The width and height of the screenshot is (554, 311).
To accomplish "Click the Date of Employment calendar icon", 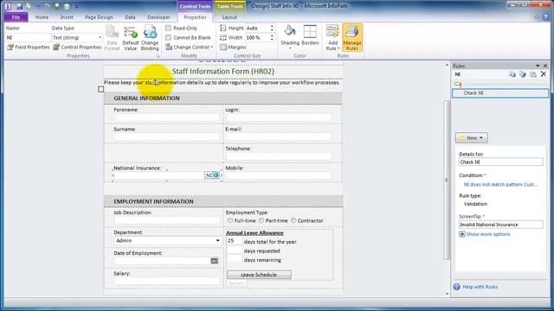I will click(x=214, y=261).
